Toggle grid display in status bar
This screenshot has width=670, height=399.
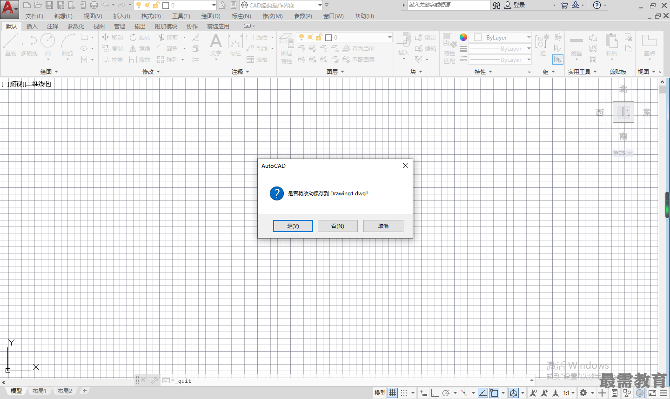pos(393,393)
